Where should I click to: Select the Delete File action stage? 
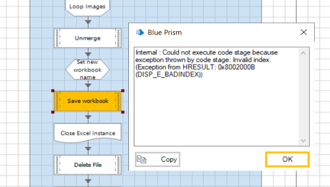coord(88,165)
